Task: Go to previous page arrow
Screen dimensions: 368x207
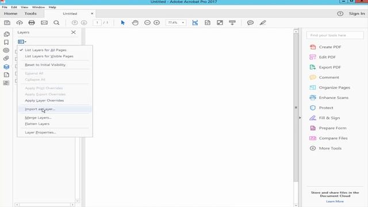Action: (x=75, y=22)
